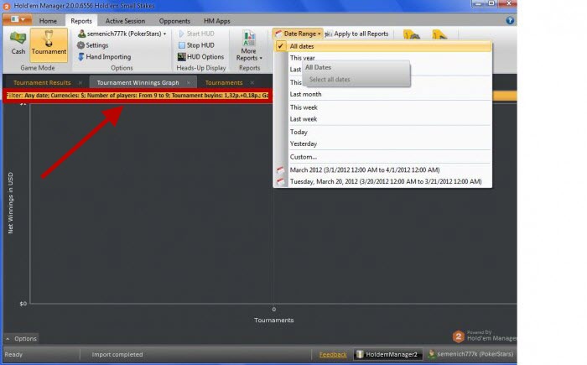Close the Tournament Winnings Graph tab
Image resolution: width=587 pixels, height=365 pixels.
coord(189,83)
